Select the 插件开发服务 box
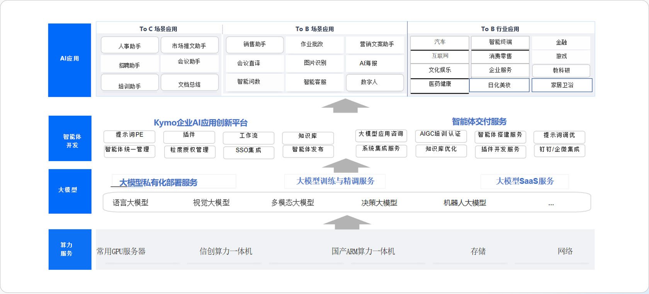This screenshot has height=294, width=649. coord(500,151)
